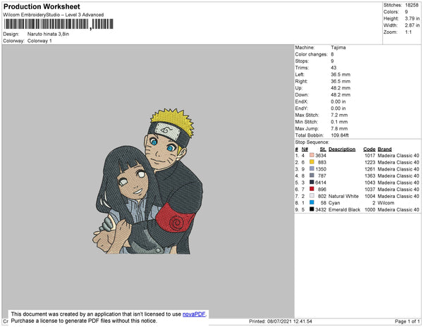Select the gray thread swatch code 1363
This screenshot has height=327, width=423.
click(312, 175)
